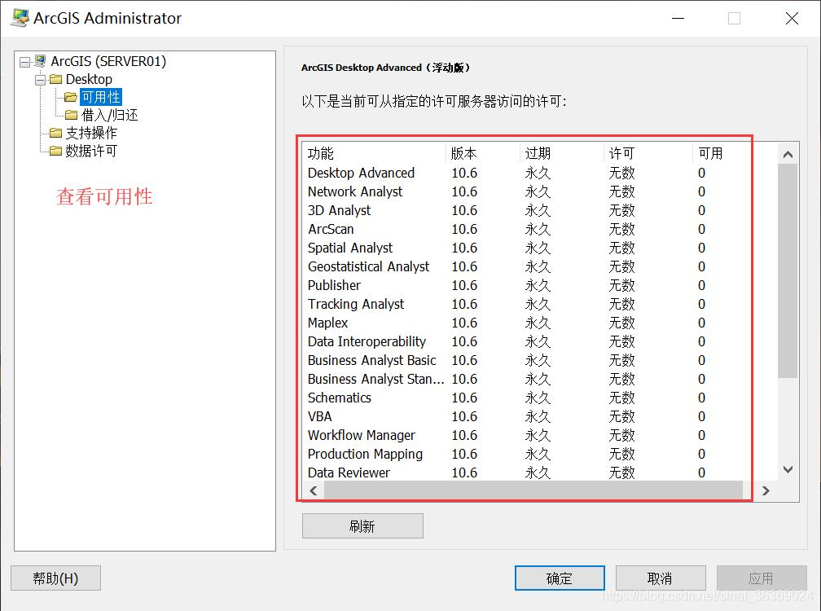Click the yellow folder icon beside 可用性
The width and height of the screenshot is (821, 611).
pos(72,97)
